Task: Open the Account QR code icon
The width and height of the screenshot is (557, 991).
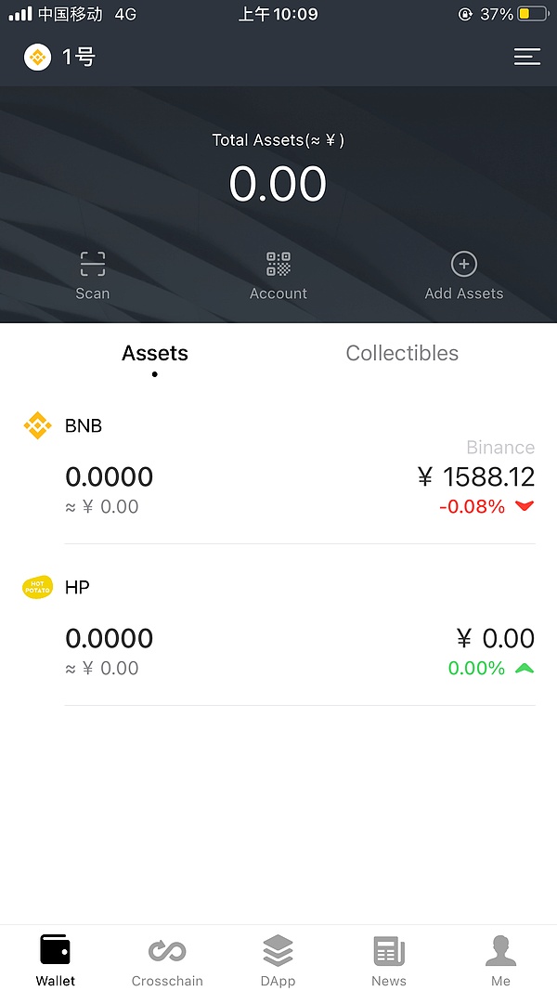Action: click(x=278, y=265)
